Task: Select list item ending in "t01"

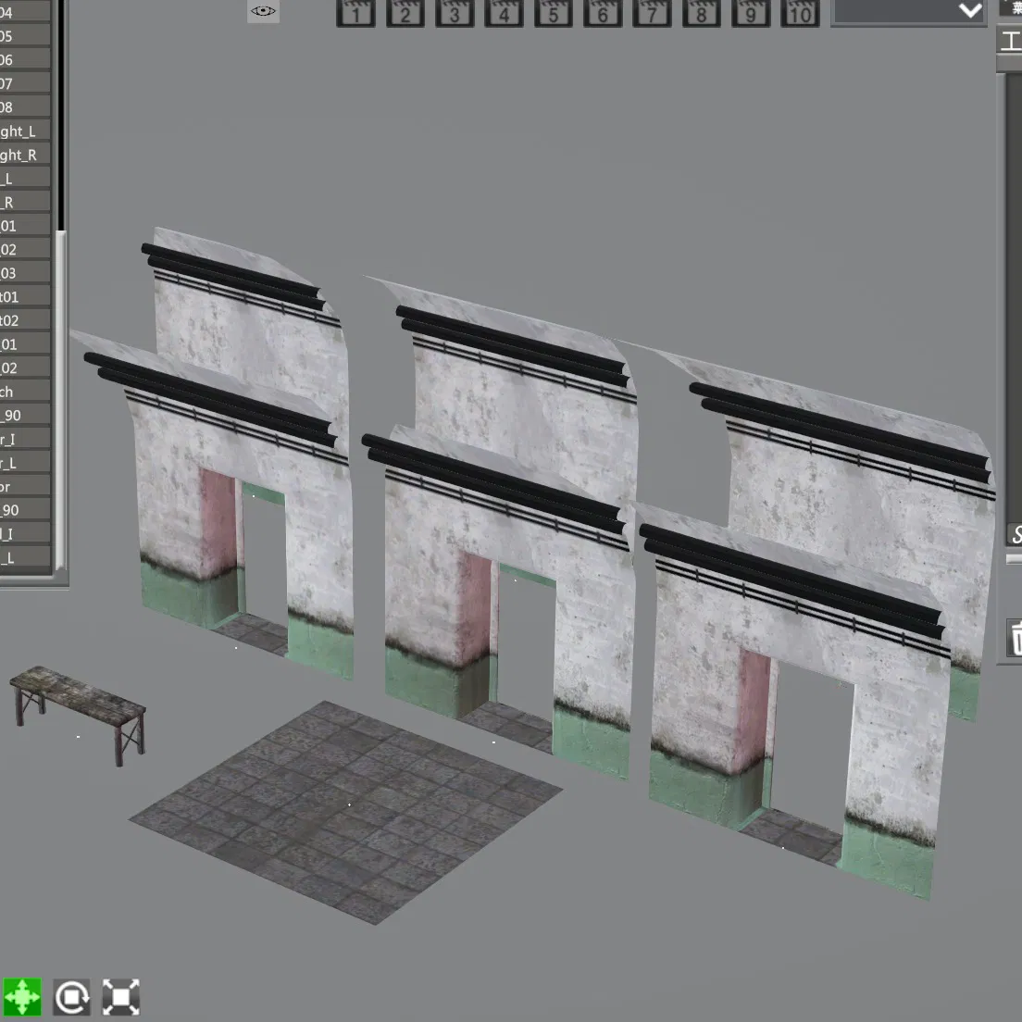Action: point(25,296)
